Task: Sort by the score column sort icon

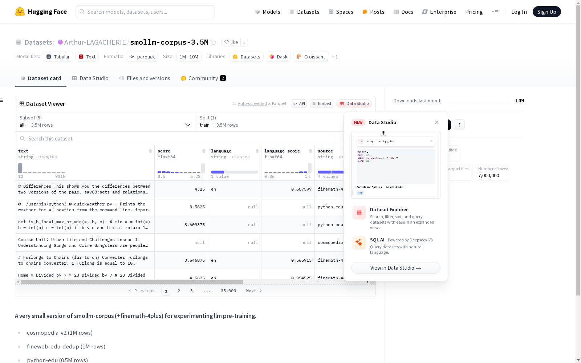Action: 204,151
